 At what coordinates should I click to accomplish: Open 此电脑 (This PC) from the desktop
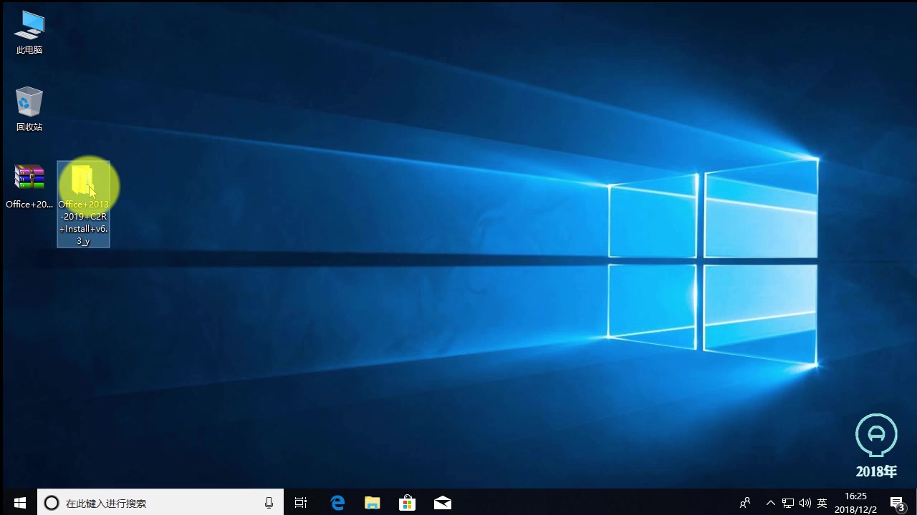click(x=29, y=29)
